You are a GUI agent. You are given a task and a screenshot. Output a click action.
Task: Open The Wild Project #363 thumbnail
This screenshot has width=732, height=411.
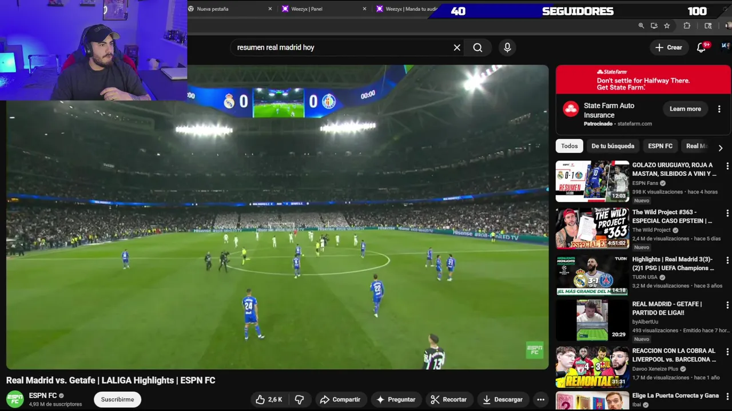click(x=592, y=228)
